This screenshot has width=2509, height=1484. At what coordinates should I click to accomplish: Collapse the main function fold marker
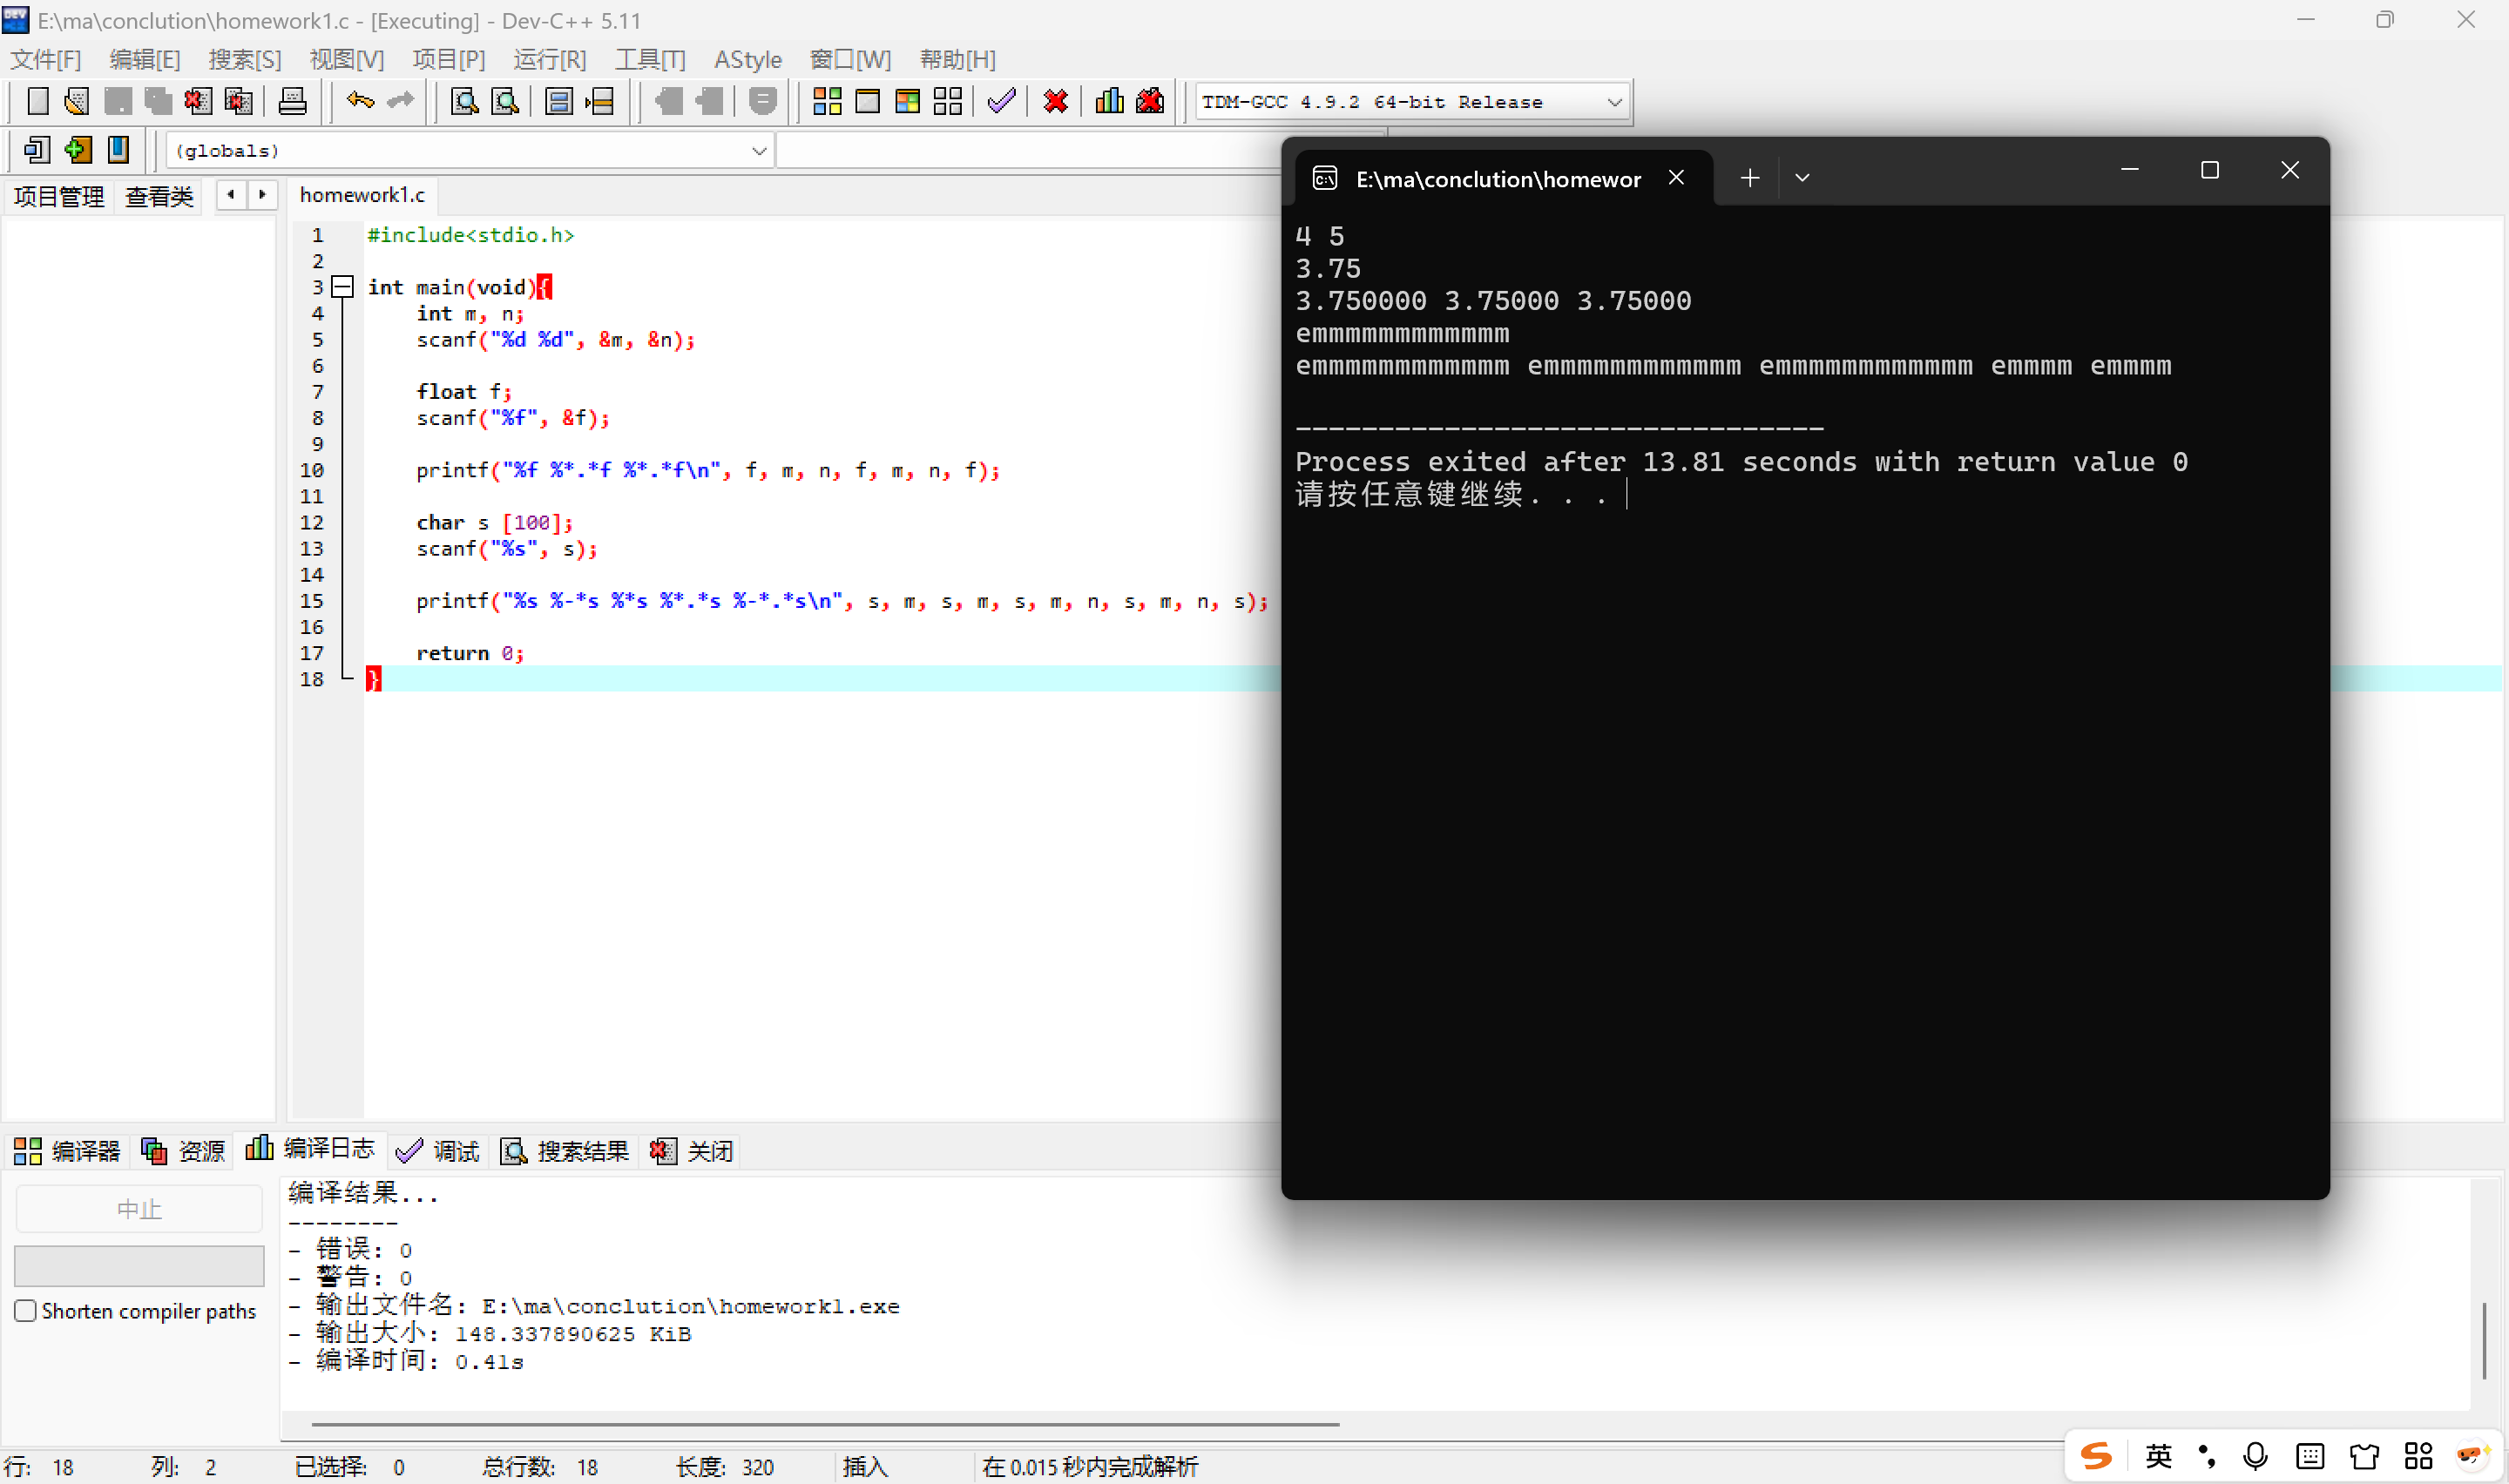click(343, 287)
